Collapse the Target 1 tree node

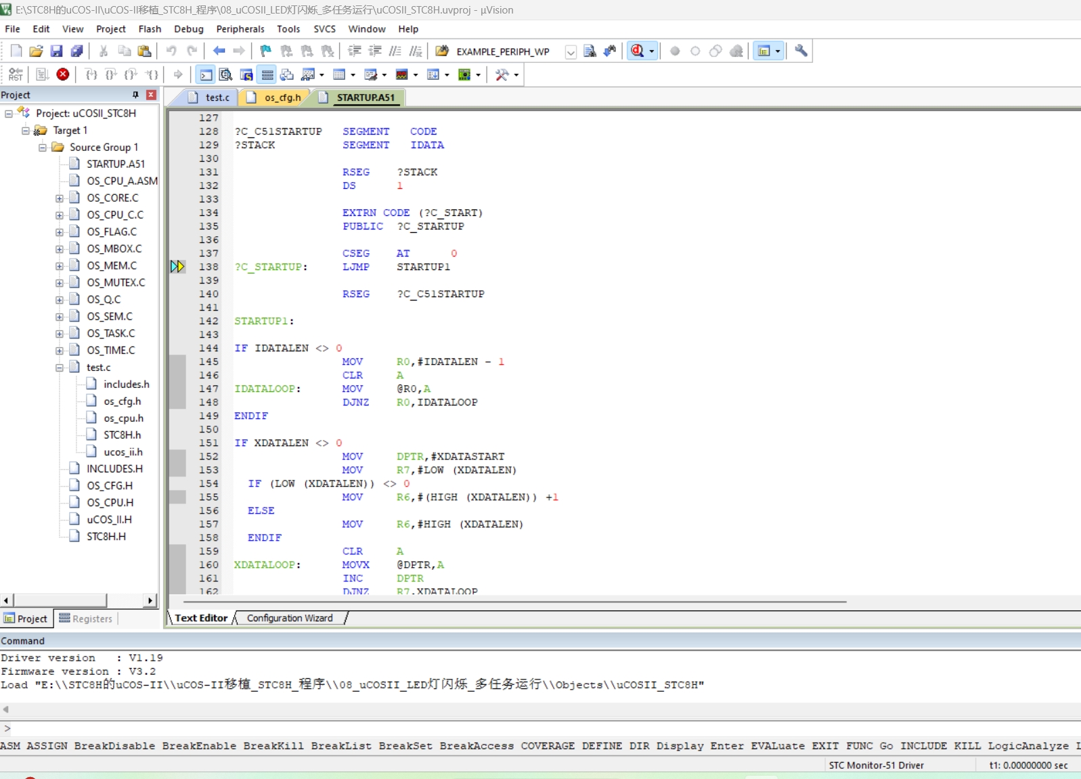tap(26, 131)
